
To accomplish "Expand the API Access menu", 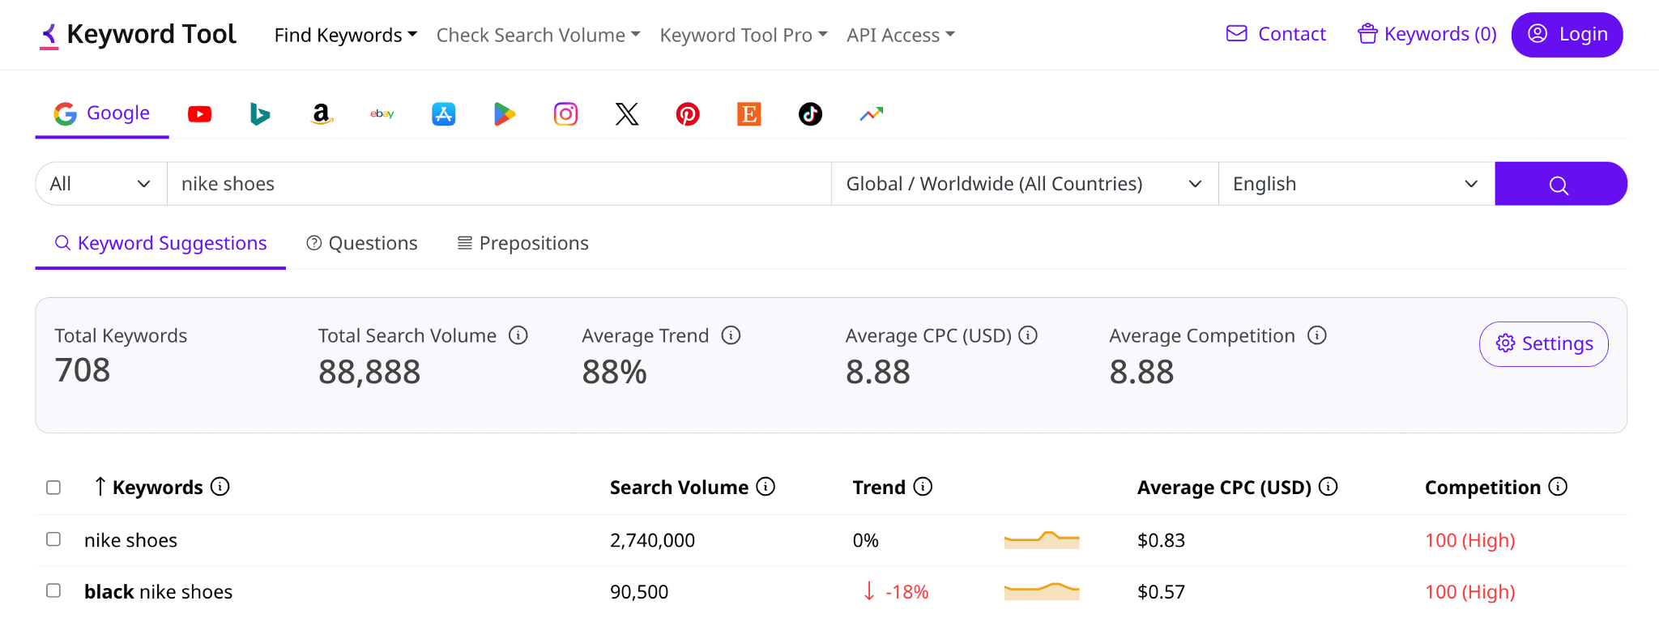I will click(901, 36).
